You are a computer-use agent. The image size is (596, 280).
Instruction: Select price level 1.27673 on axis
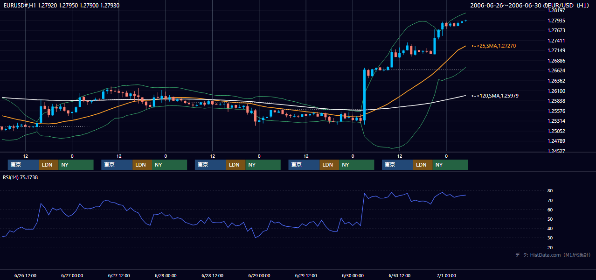(x=557, y=30)
